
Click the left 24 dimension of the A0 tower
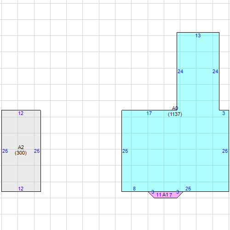[180, 71]
